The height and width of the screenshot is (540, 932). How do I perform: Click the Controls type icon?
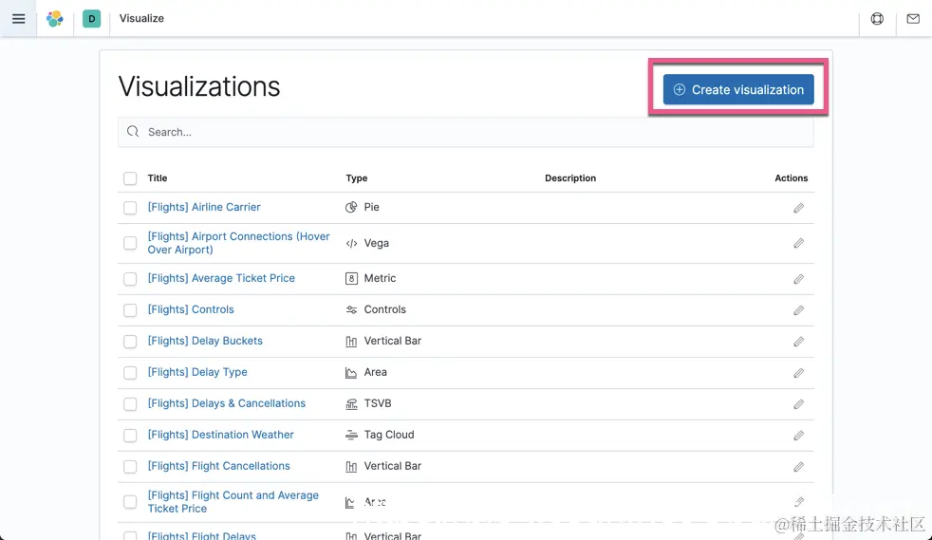pos(351,310)
